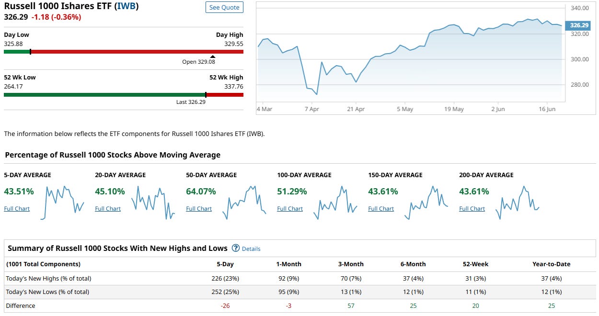This screenshot has height=316, width=599.
Task: Click the 6-Month column header
Action: 413,264
